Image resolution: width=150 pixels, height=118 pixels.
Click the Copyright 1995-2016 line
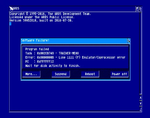click(50, 14)
